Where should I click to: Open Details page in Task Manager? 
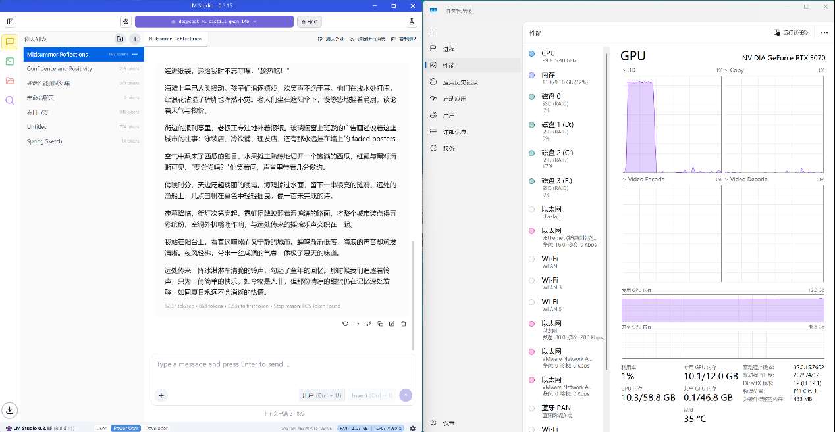472,132
